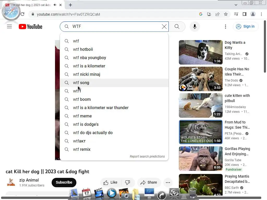Open the media controls icon in Chrome toolbar

[236, 14]
